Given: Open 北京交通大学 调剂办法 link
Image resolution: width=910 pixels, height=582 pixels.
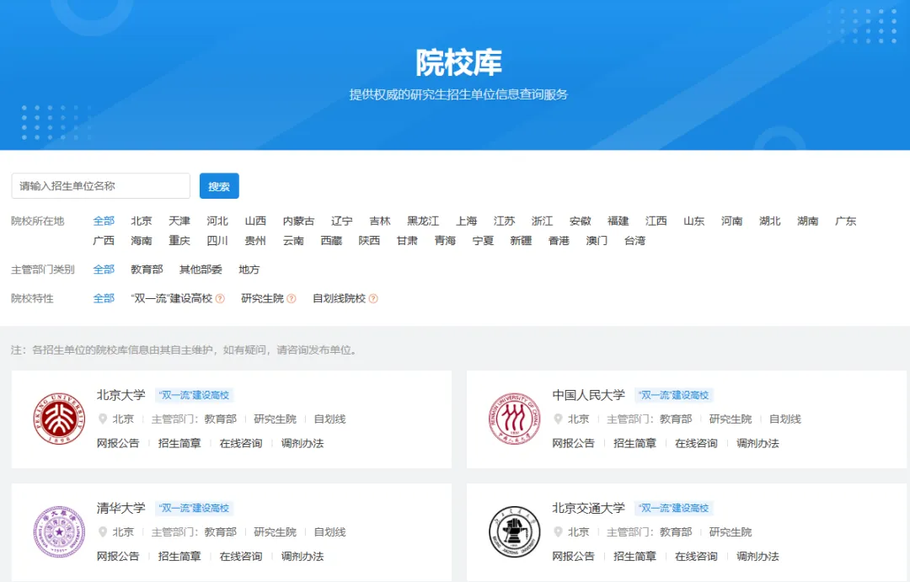Looking at the screenshot, I should pos(757,557).
